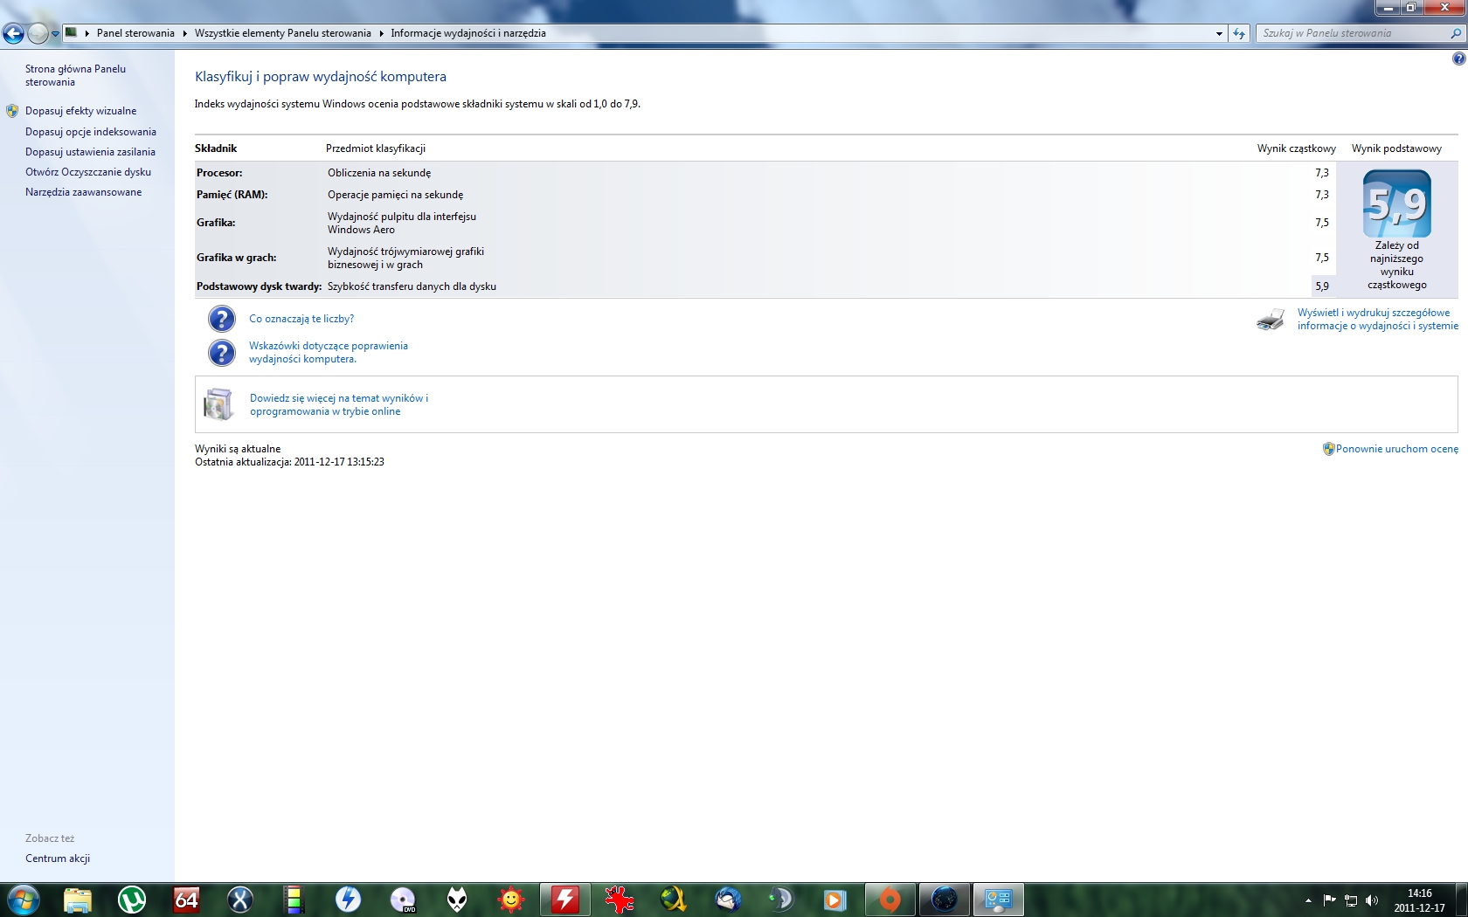
Task: Click the refresh icon next to address bar
Action: 1239,33
